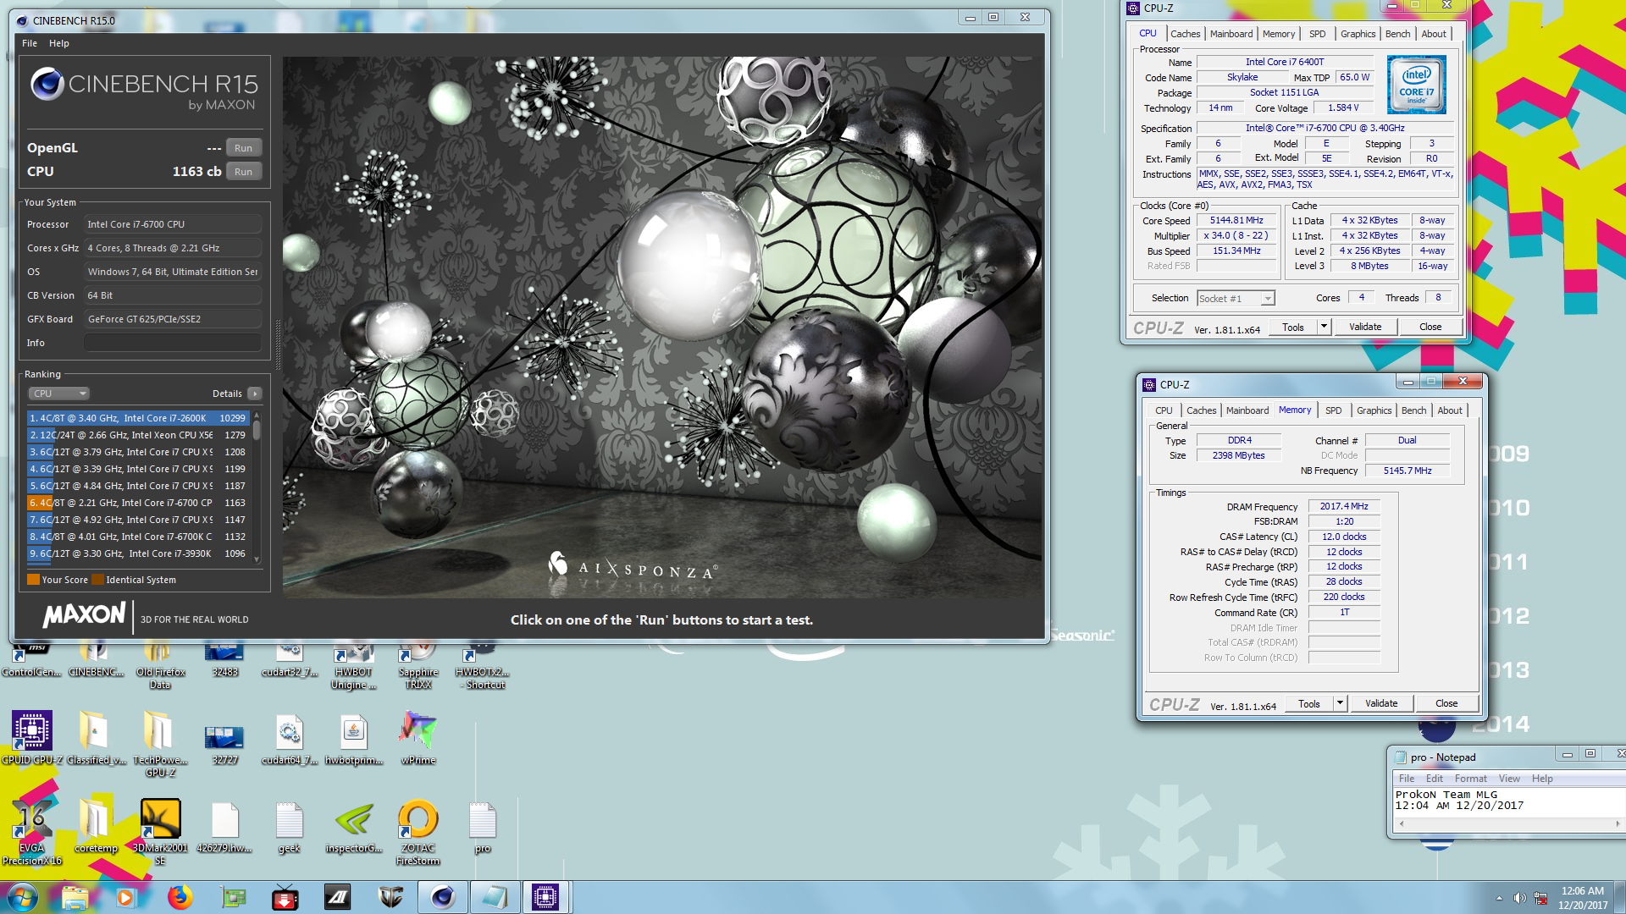Screen dimensions: 1626x914
Task: Open Bench tab in top CPU-Z window
Action: click(1398, 34)
